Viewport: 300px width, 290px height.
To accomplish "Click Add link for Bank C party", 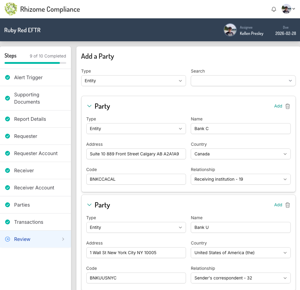I will click(x=278, y=106).
